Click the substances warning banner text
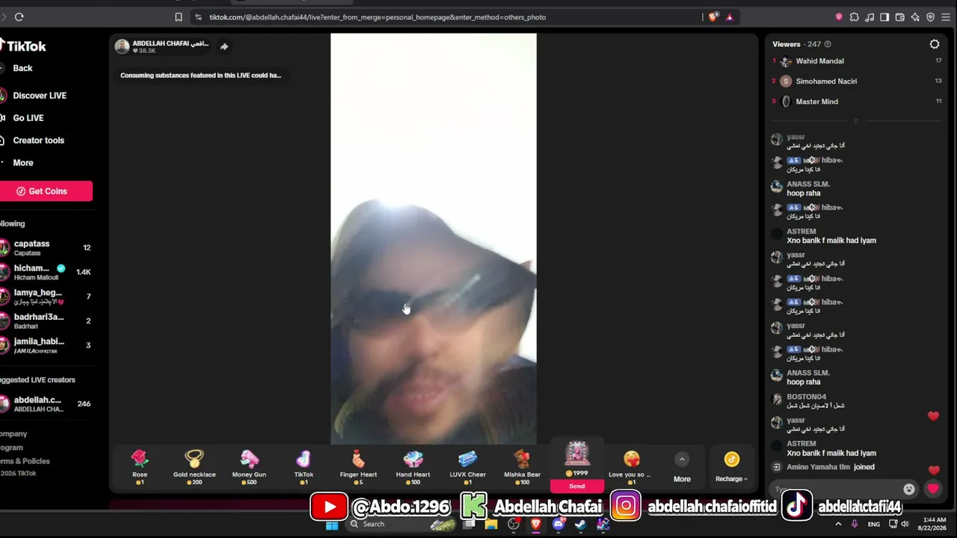Image resolution: width=957 pixels, height=538 pixels. pos(200,75)
